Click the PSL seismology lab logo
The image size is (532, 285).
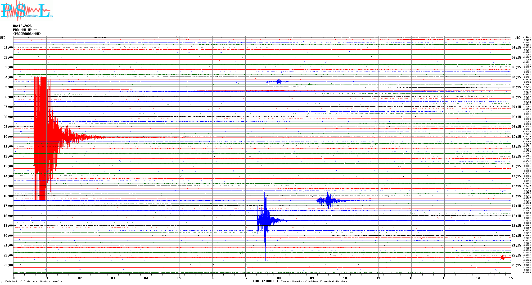pyautogui.click(x=26, y=11)
